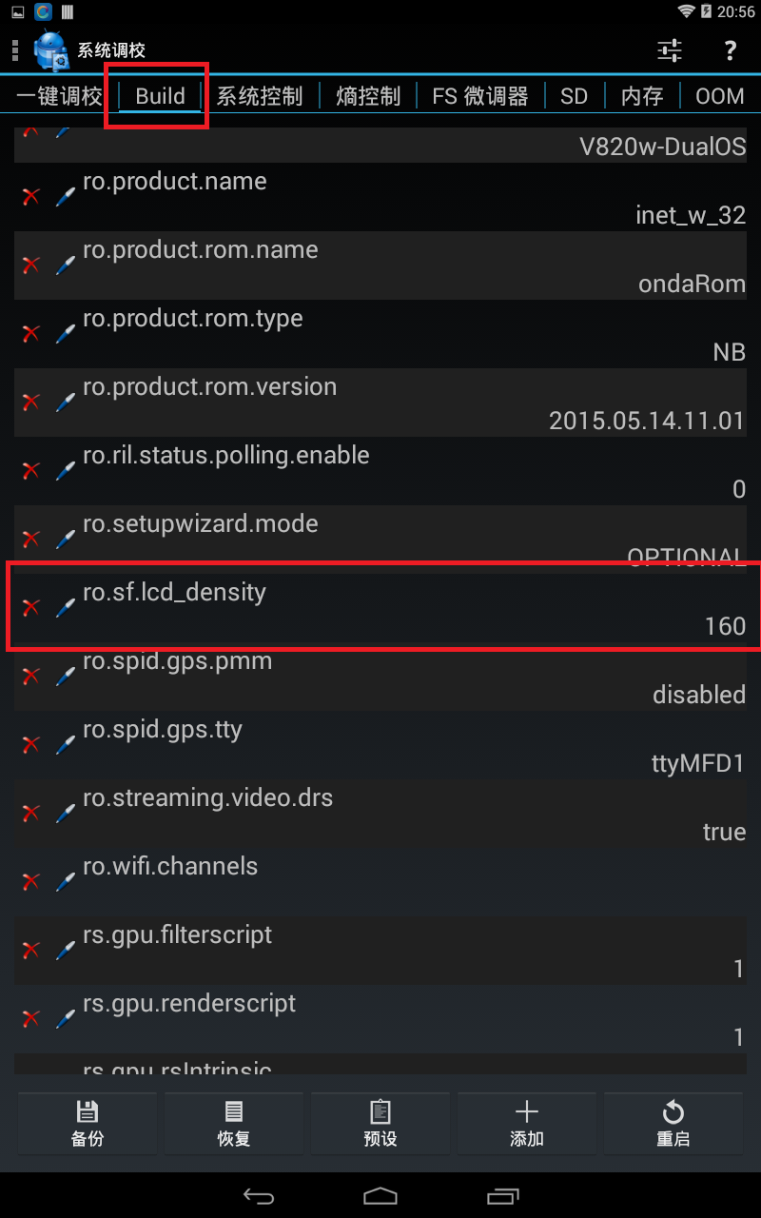Image resolution: width=761 pixels, height=1218 pixels.
Task: Edit ro.sf.lcd_density with its pencil icon
Action: (x=65, y=607)
